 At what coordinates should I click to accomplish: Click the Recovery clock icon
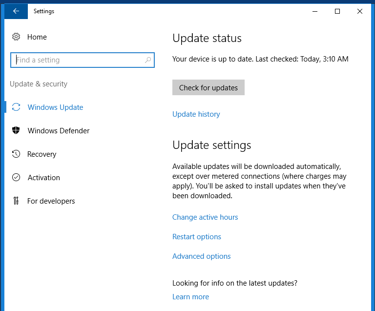pos(16,154)
